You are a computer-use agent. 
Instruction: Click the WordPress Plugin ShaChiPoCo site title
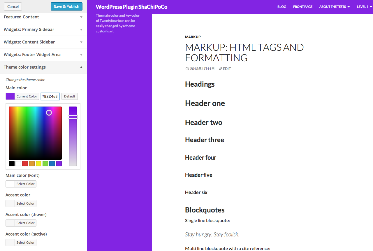[131, 7]
